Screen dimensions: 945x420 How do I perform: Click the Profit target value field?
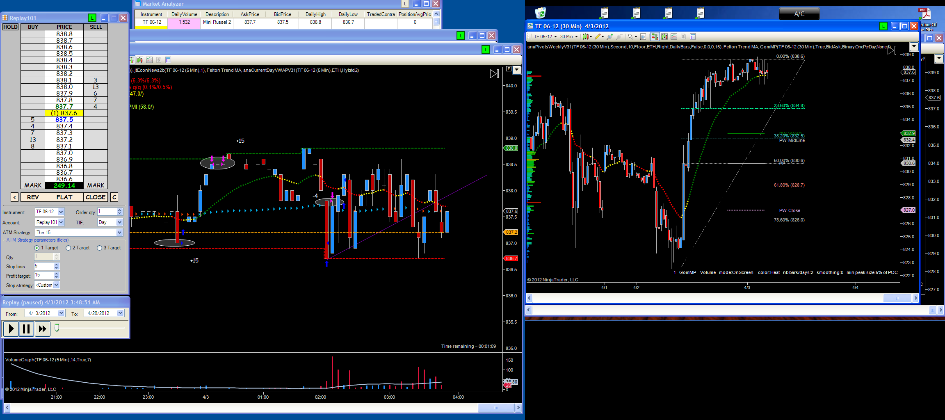[x=44, y=275]
